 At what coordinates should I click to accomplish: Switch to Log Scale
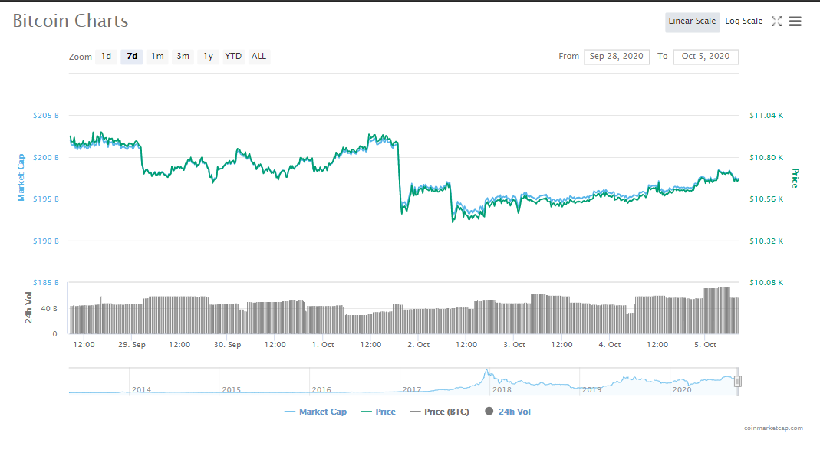click(743, 21)
